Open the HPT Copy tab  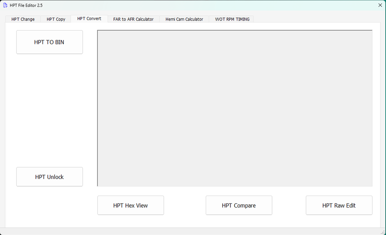point(56,19)
